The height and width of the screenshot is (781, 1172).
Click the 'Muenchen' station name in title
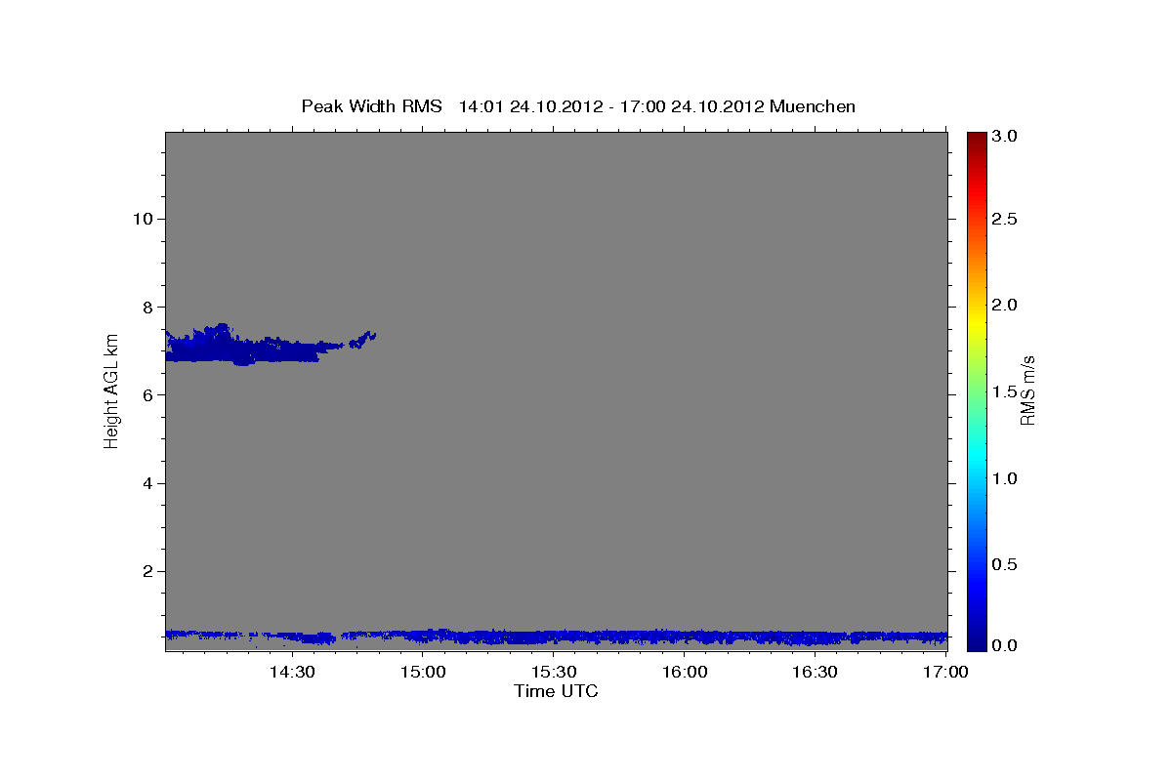(x=813, y=105)
